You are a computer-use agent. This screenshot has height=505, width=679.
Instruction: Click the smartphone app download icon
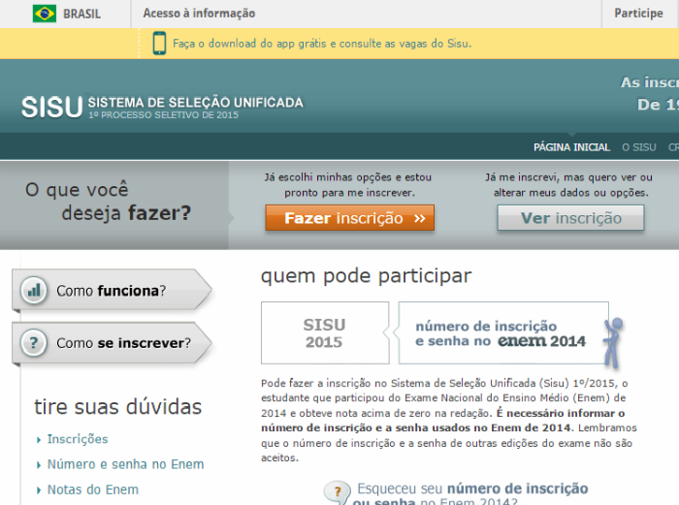point(159,43)
